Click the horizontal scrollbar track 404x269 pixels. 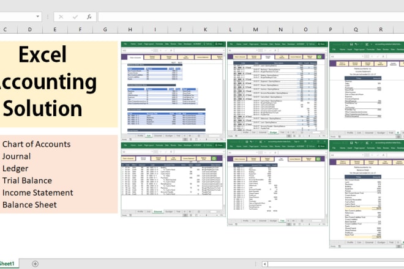pos(335,264)
